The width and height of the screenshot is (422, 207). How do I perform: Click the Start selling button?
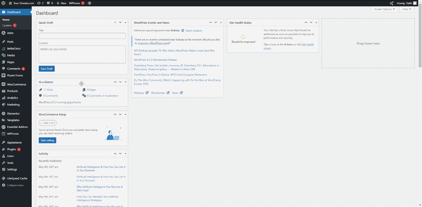(x=47, y=140)
